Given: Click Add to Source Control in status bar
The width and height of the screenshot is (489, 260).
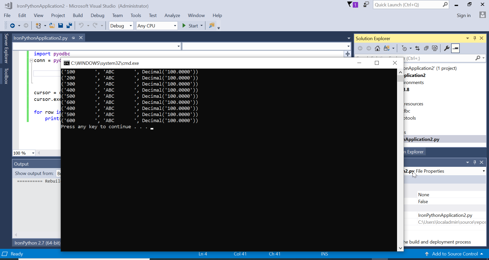Looking at the screenshot, I should coord(455,254).
